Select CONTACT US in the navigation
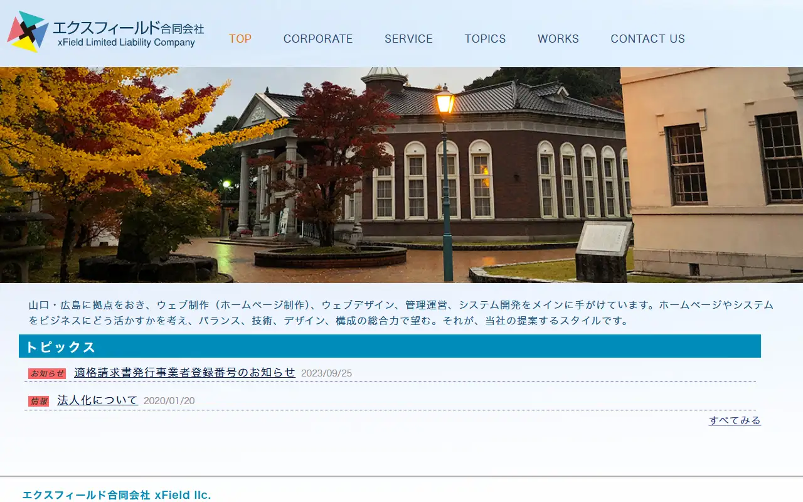 pos(648,39)
